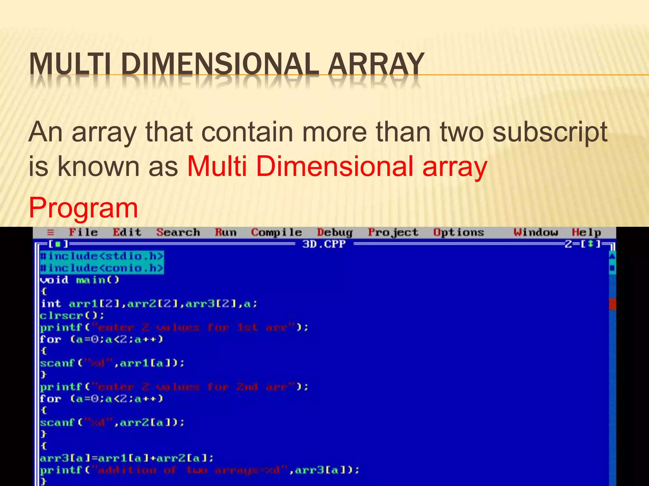The height and width of the screenshot is (486, 649).
Task: Open the Compile menu
Action: click(276, 233)
